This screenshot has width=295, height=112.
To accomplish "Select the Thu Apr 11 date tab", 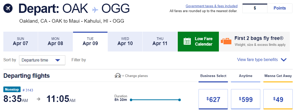I will (x=160, y=41).
